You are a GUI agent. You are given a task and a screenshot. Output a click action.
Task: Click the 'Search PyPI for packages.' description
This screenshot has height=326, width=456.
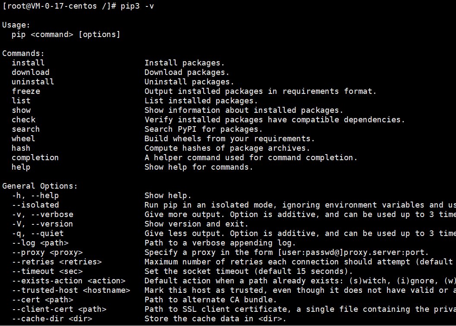click(x=204, y=129)
